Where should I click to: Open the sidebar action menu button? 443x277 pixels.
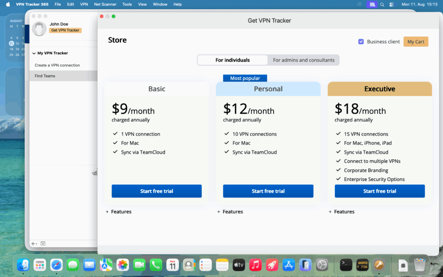point(43,244)
